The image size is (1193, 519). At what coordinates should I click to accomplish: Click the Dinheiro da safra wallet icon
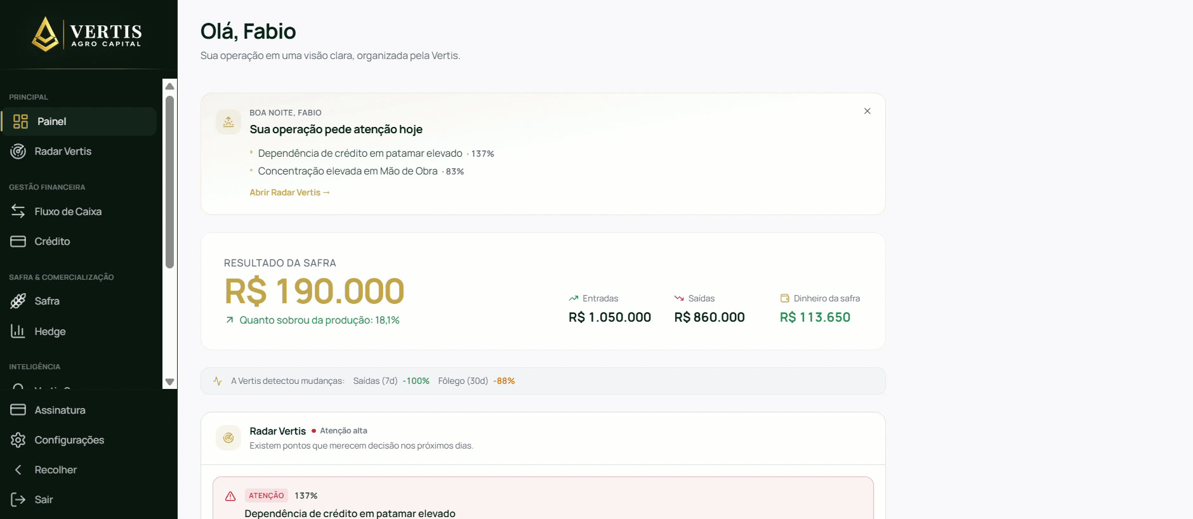pos(785,298)
